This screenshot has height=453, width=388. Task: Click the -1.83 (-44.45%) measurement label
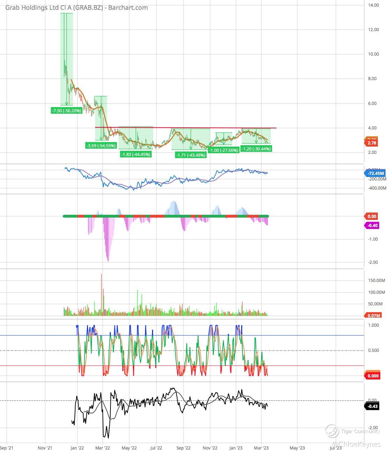136,154
